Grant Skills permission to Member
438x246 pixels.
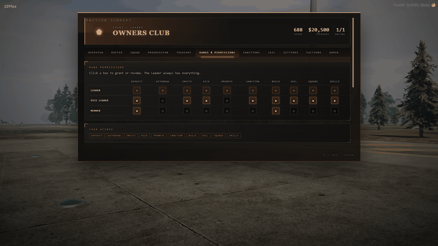[x=335, y=111]
